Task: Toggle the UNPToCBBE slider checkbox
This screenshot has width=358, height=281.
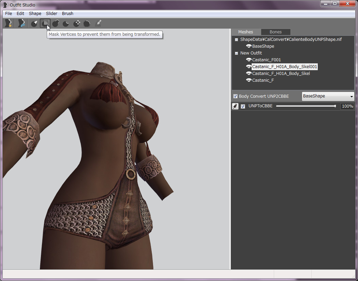Action: [243, 106]
